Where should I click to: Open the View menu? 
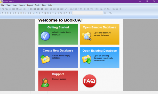pyautogui.click(x=9, y=5)
